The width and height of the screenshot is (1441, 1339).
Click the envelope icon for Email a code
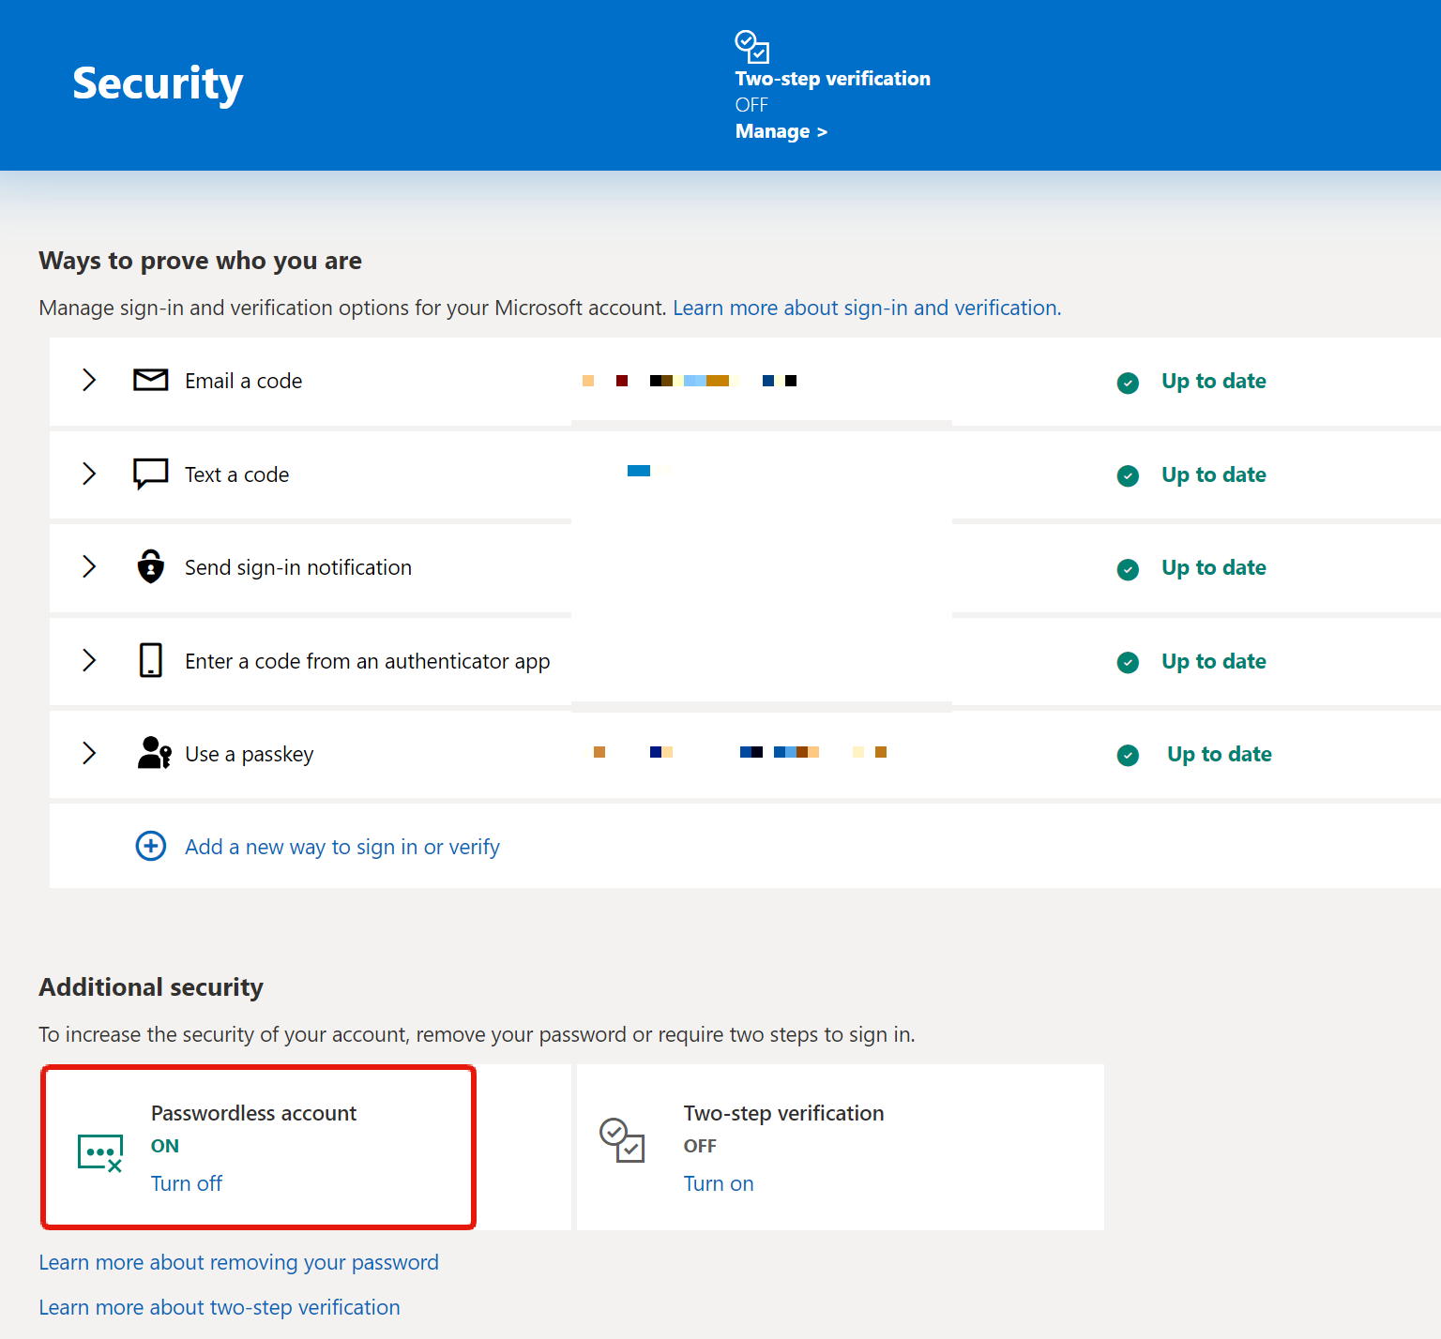(x=151, y=380)
